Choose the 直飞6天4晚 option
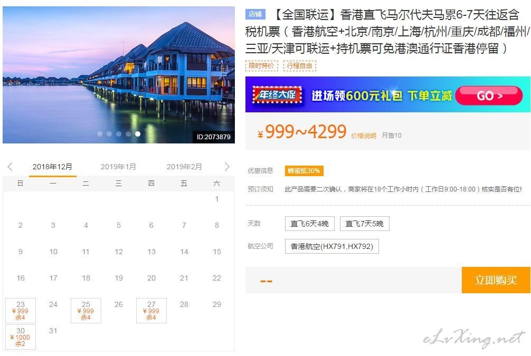 click(x=309, y=224)
